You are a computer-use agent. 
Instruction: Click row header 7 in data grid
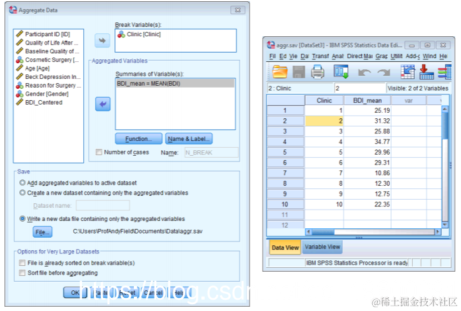(285, 173)
